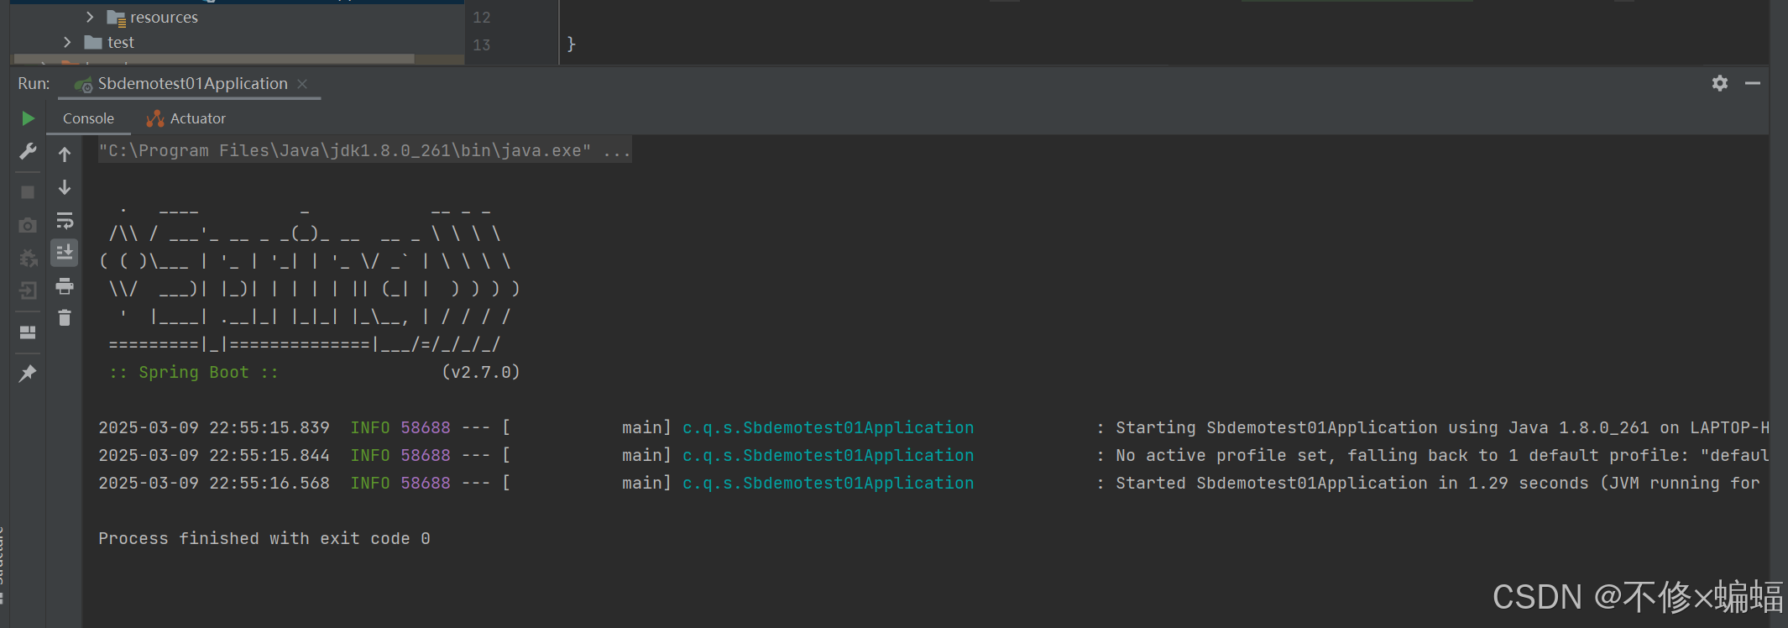The width and height of the screenshot is (1788, 628).
Task: Click the '(v2.7.0)' version text
Action: click(x=481, y=373)
